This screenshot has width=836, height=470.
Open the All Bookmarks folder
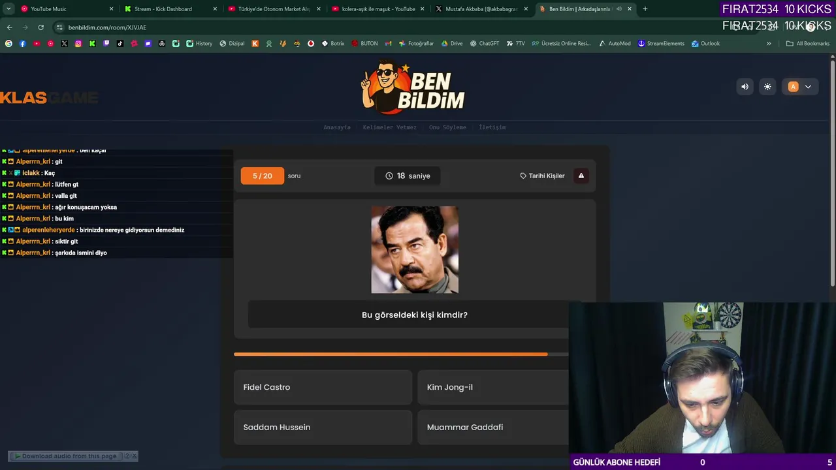(x=808, y=44)
